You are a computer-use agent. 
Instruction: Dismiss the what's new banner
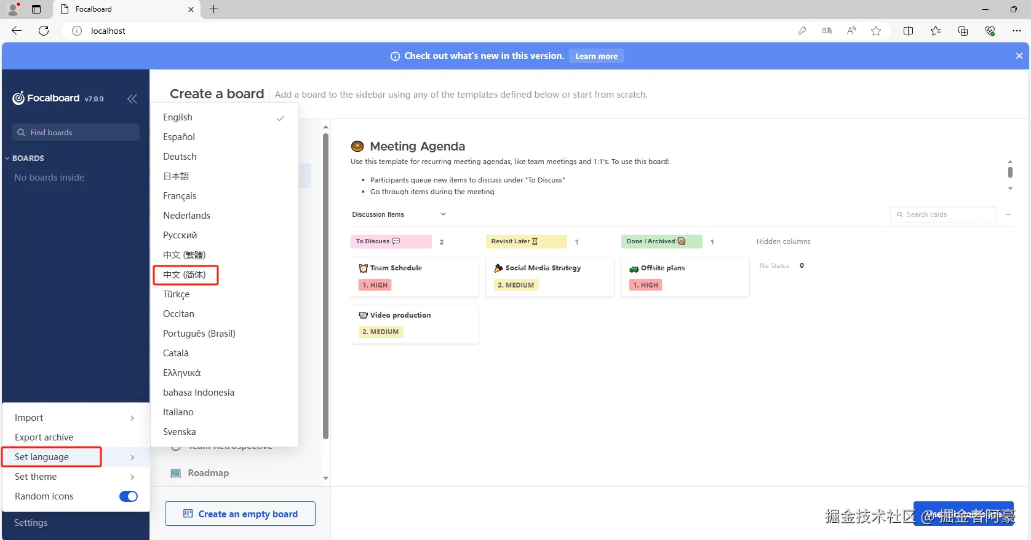click(1019, 56)
